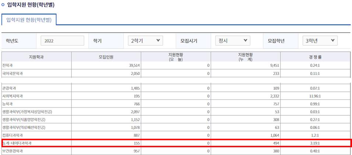Click the 39,514 quota value for 전학과
This screenshot has width=352, height=155.
pos(135,65)
